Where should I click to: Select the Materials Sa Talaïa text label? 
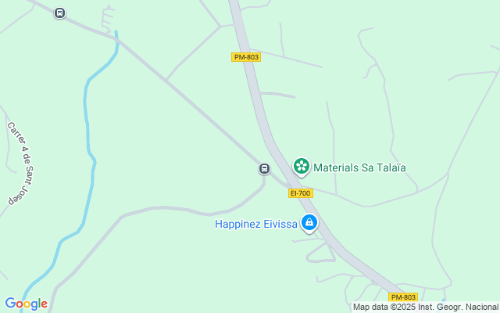click(x=359, y=167)
